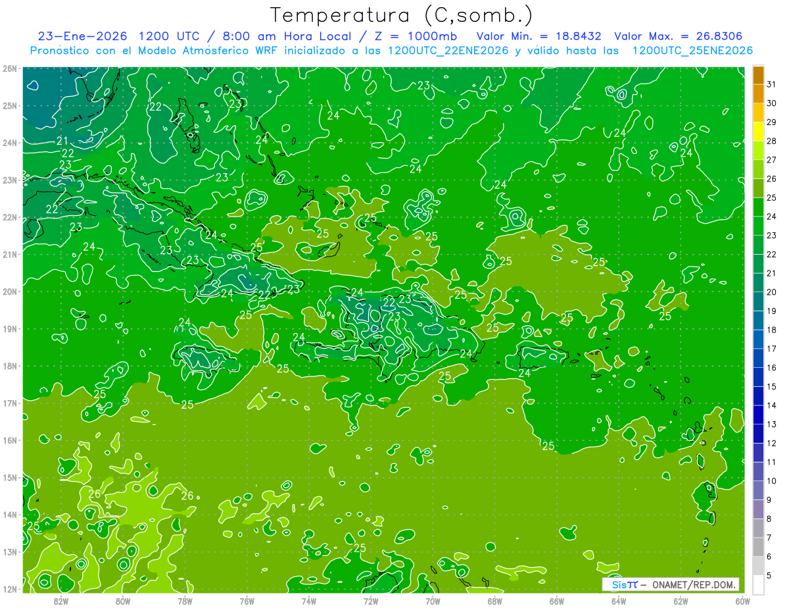Click the "29" value on the color legend
789x610 pixels.
[x=772, y=122]
